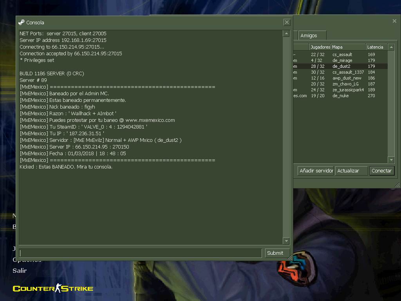Close the server browser window behind the console

(394, 21)
